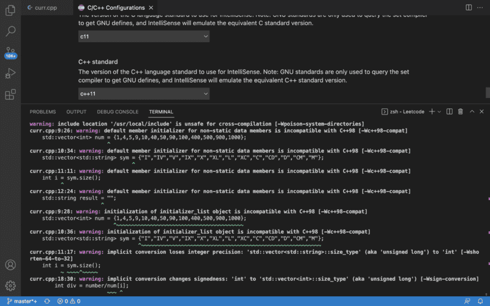The height and width of the screenshot is (306, 490).
Task: Open the Run and Debug view
Action: [x=10, y=73]
